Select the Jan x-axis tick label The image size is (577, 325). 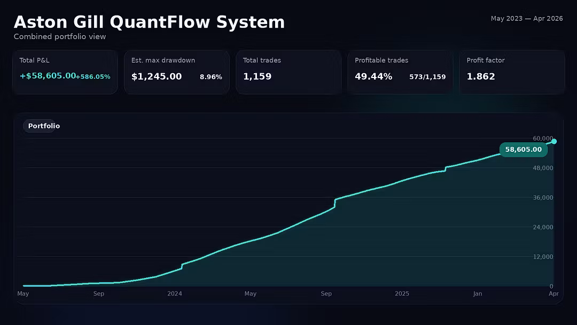click(478, 293)
